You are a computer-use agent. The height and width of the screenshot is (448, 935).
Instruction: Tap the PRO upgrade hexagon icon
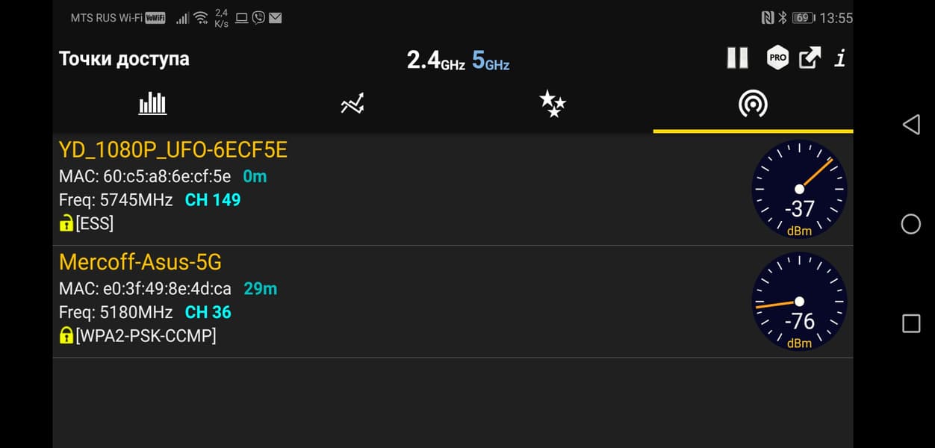[x=777, y=58]
